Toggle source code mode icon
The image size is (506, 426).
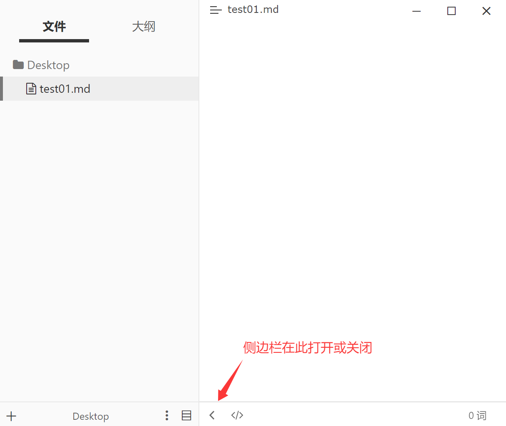(237, 415)
